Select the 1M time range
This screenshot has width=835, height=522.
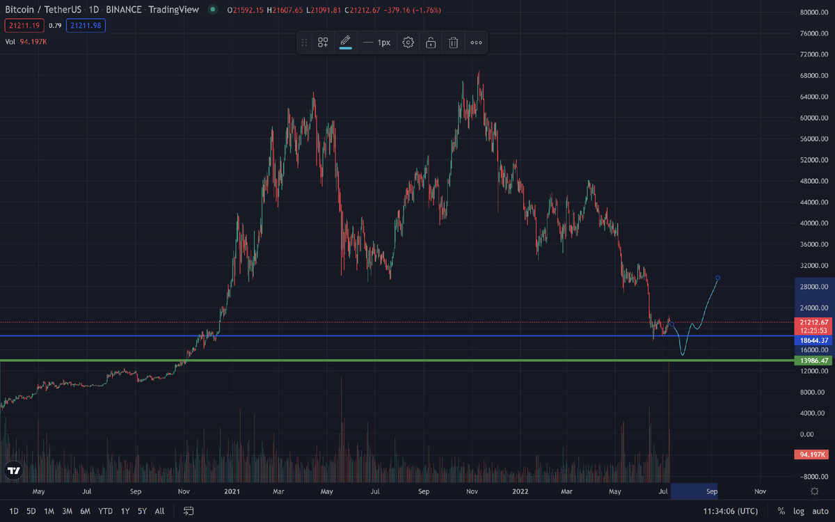[49, 511]
